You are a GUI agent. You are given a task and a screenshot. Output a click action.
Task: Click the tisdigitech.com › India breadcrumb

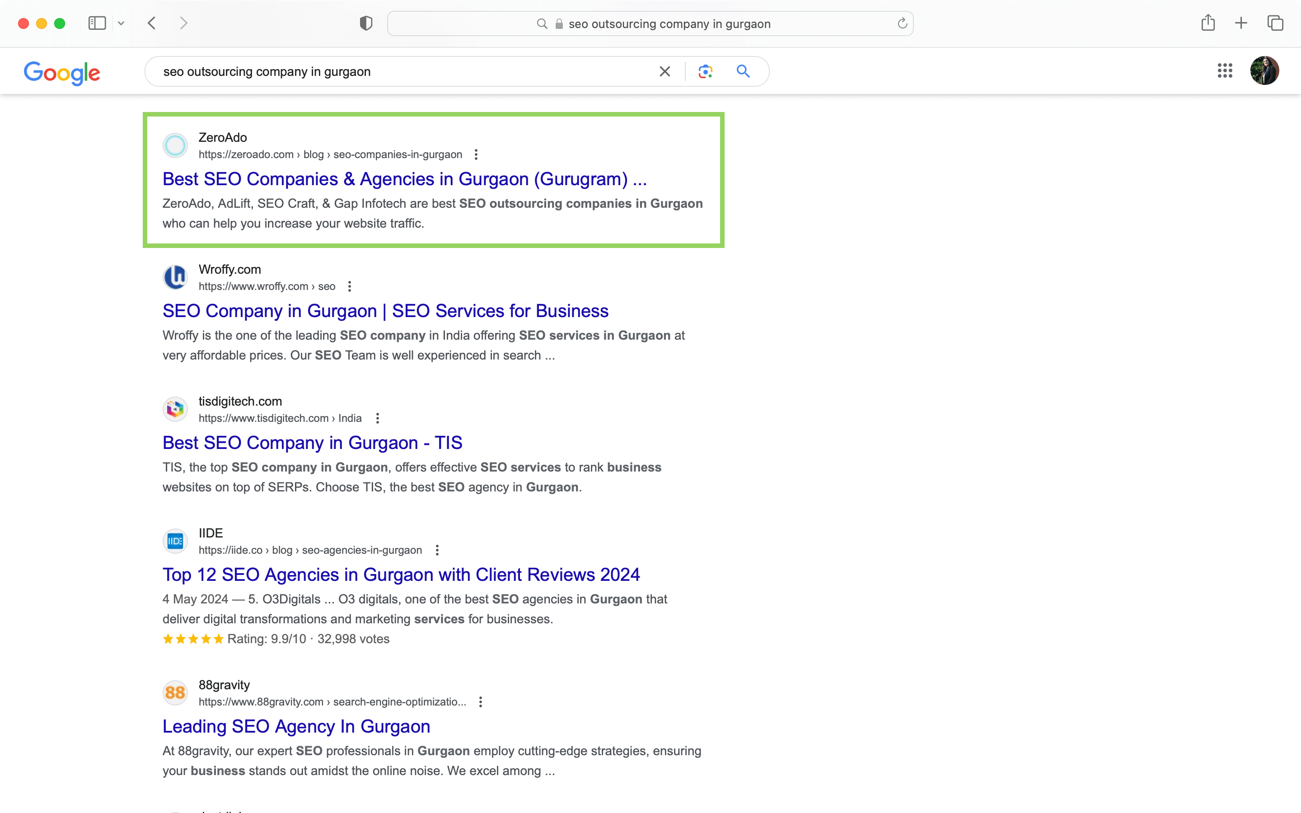[280, 418]
